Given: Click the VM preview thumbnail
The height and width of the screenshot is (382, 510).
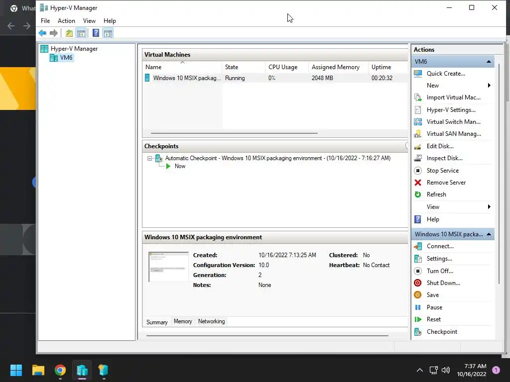Looking at the screenshot, I should coord(168,267).
